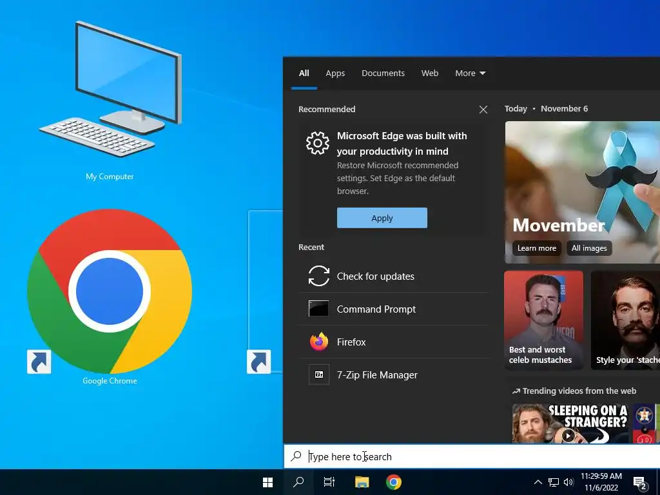Open Task View from the taskbar
The height and width of the screenshot is (495, 660).
click(x=329, y=482)
